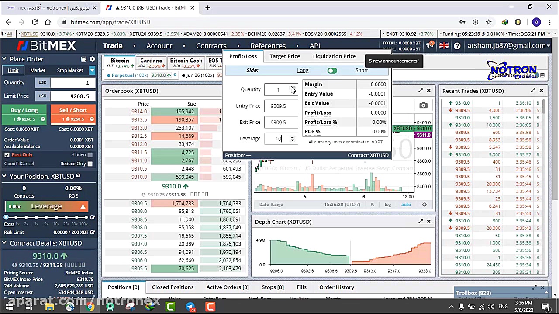The width and height of the screenshot is (559, 314).
Task: Click calculator Exit Price field
Action: [x=282, y=122]
